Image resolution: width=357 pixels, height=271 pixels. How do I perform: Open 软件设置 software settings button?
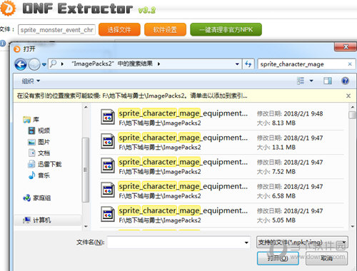tap(165, 29)
